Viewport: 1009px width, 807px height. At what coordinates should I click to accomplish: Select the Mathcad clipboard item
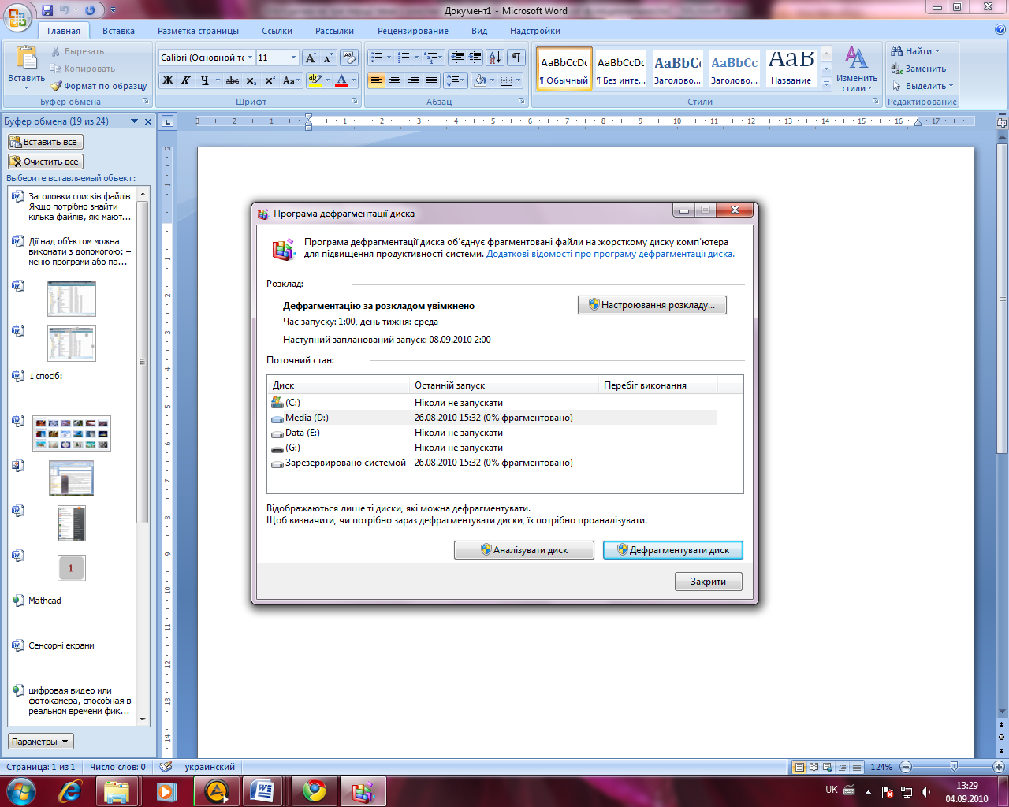click(x=73, y=601)
